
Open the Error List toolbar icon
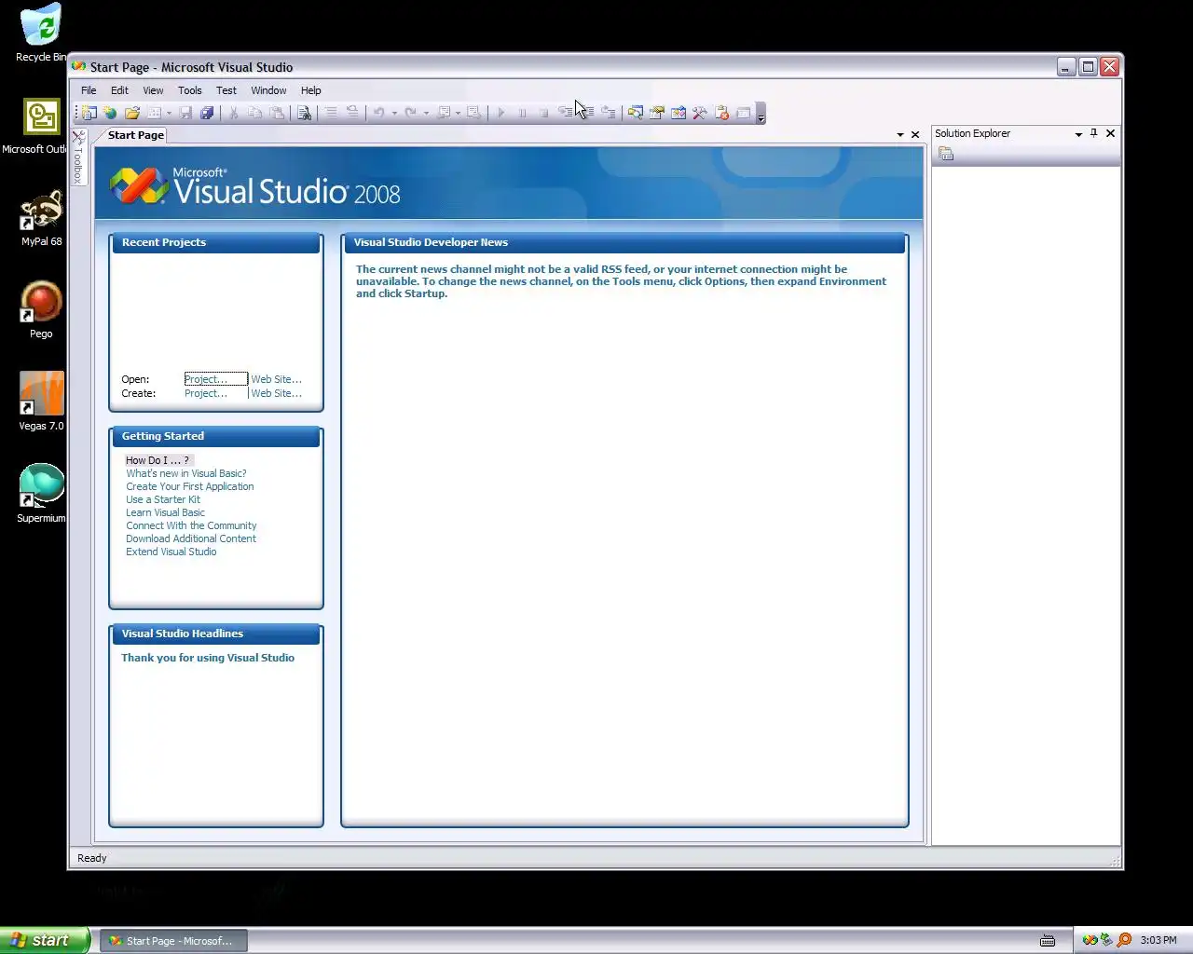(x=722, y=113)
